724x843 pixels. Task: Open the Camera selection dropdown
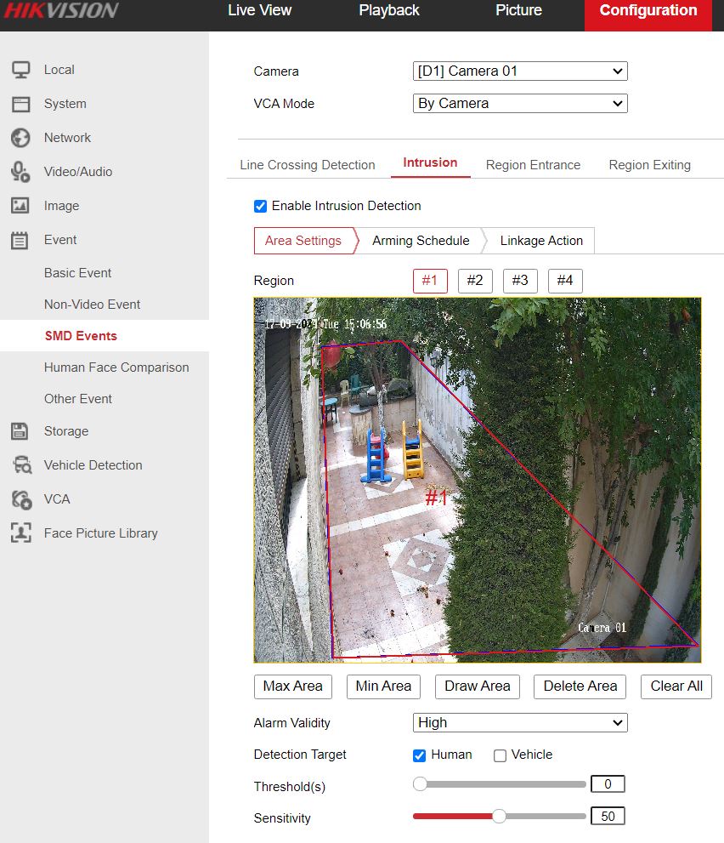(x=519, y=71)
